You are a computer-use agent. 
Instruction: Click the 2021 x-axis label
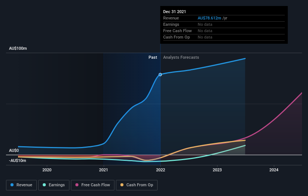(104, 170)
